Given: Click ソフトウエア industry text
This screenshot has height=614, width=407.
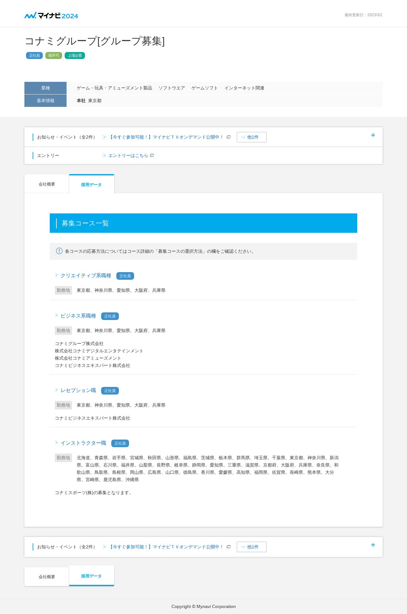Looking at the screenshot, I should [172, 88].
